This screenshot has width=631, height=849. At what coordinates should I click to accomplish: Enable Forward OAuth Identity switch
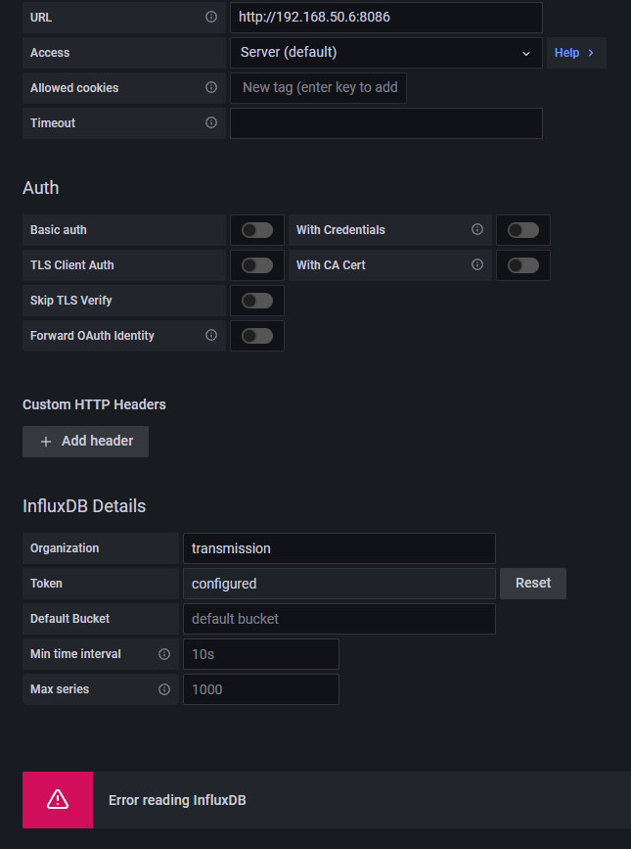(257, 336)
